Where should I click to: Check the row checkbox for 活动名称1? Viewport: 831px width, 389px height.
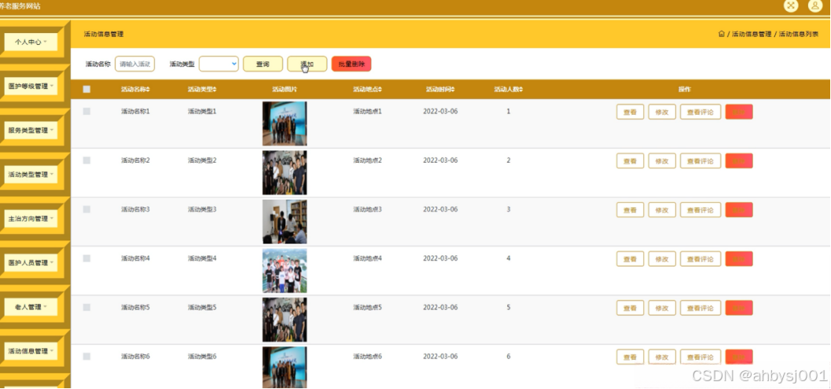coord(87,112)
